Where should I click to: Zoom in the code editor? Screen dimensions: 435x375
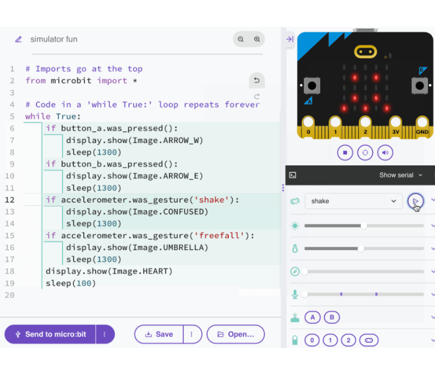[257, 39]
